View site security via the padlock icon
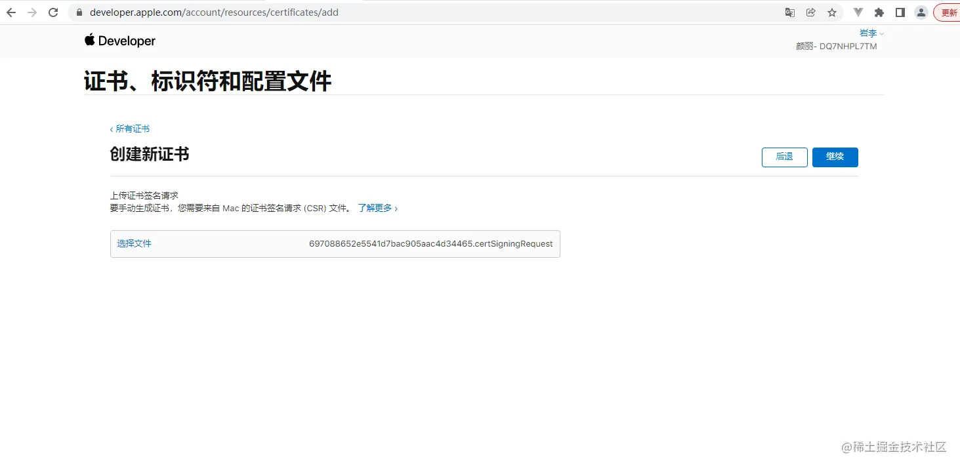960x467 pixels. click(79, 12)
